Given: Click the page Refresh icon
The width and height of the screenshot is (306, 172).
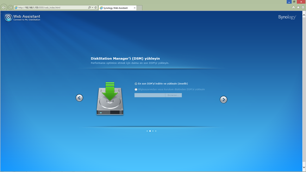Looking at the screenshot, I should [x=96, y=7].
